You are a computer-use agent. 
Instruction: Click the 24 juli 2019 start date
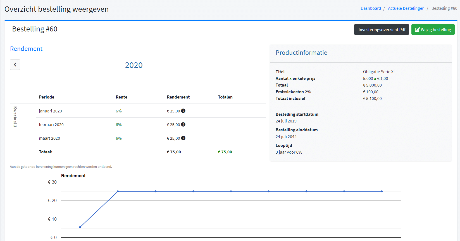(x=286, y=121)
